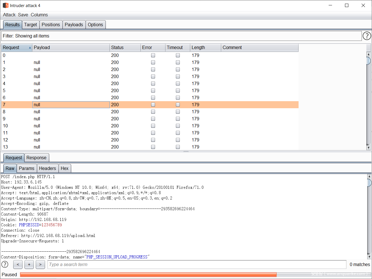372x279 pixels.
Task: Click the bottom-left search help icon
Action: (5, 264)
